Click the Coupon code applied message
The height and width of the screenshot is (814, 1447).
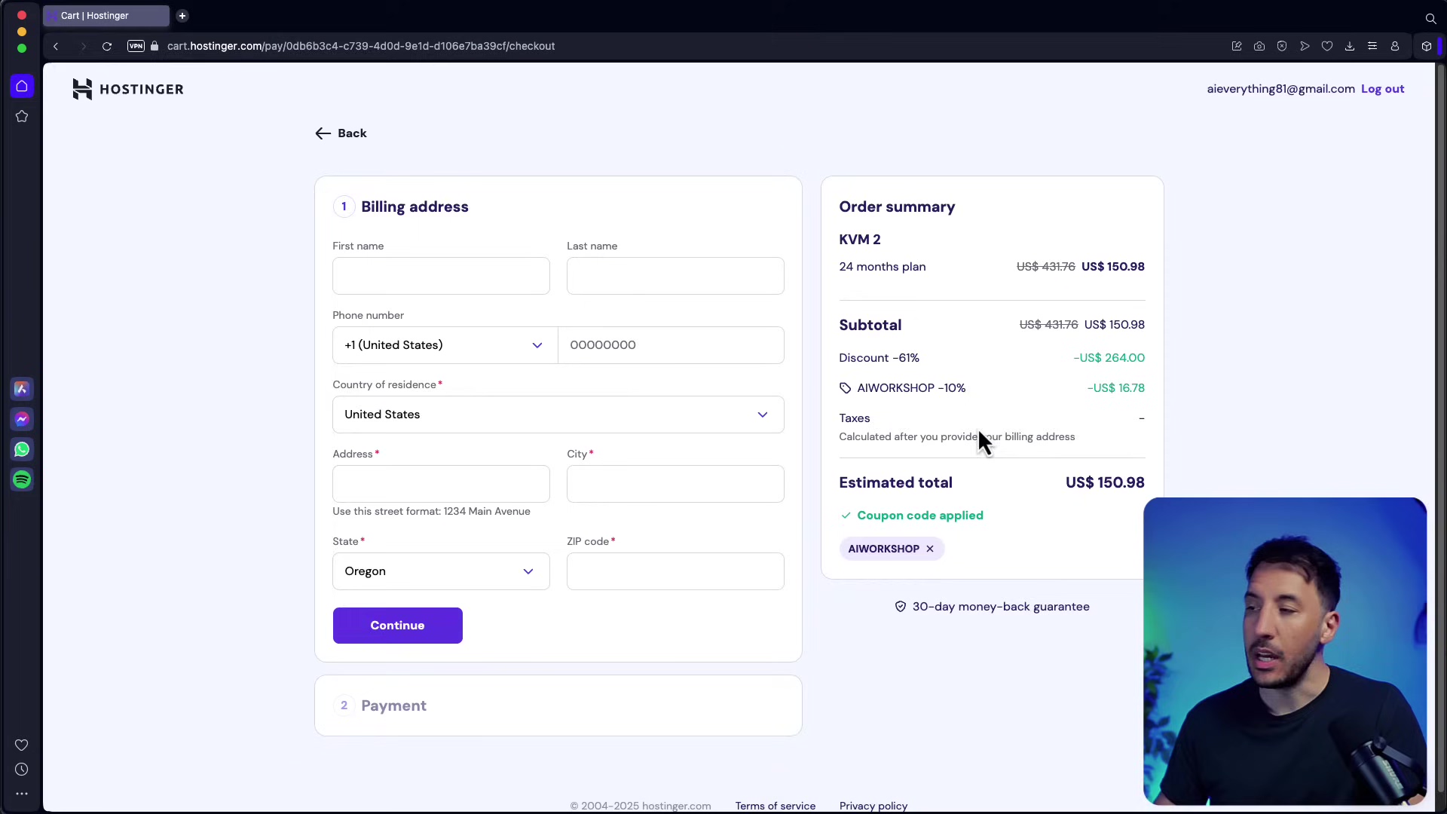(x=919, y=516)
